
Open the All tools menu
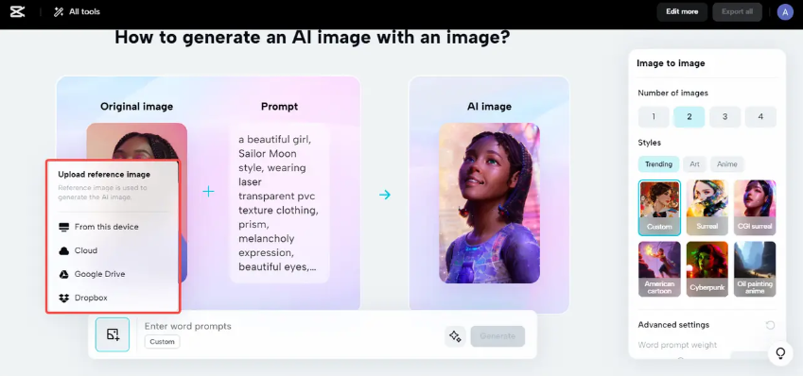(x=77, y=11)
